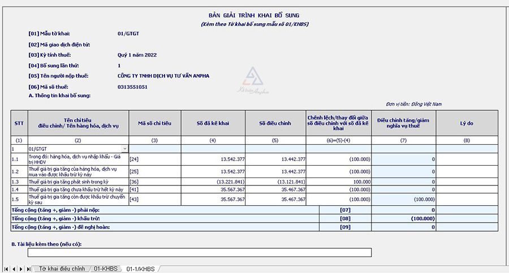Jump to the first sheet tab
This screenshot has height=273, width=509.
[x=6, y=268]
